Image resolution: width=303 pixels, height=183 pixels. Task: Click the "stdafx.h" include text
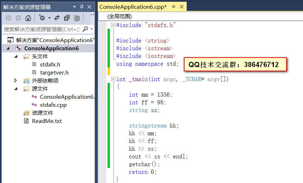(160, 25)
